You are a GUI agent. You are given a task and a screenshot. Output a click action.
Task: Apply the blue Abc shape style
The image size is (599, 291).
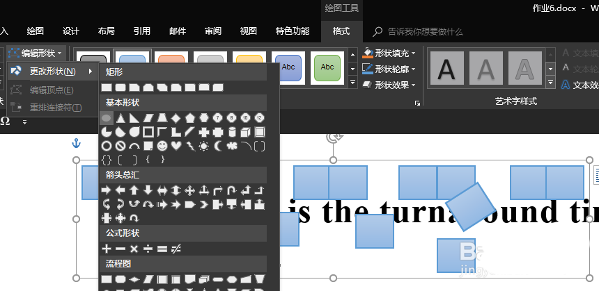(x=288, y=68)
